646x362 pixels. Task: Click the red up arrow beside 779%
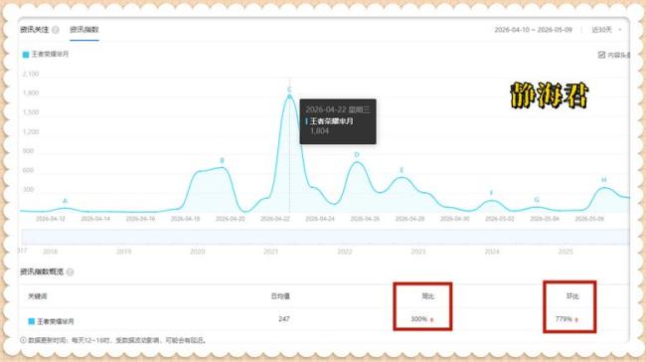pos(576,319)
